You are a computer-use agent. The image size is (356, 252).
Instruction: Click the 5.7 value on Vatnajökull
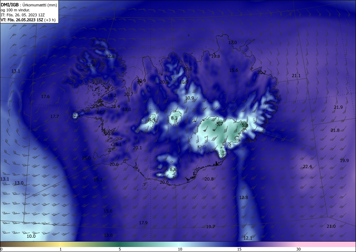click(x=220, y=124)
